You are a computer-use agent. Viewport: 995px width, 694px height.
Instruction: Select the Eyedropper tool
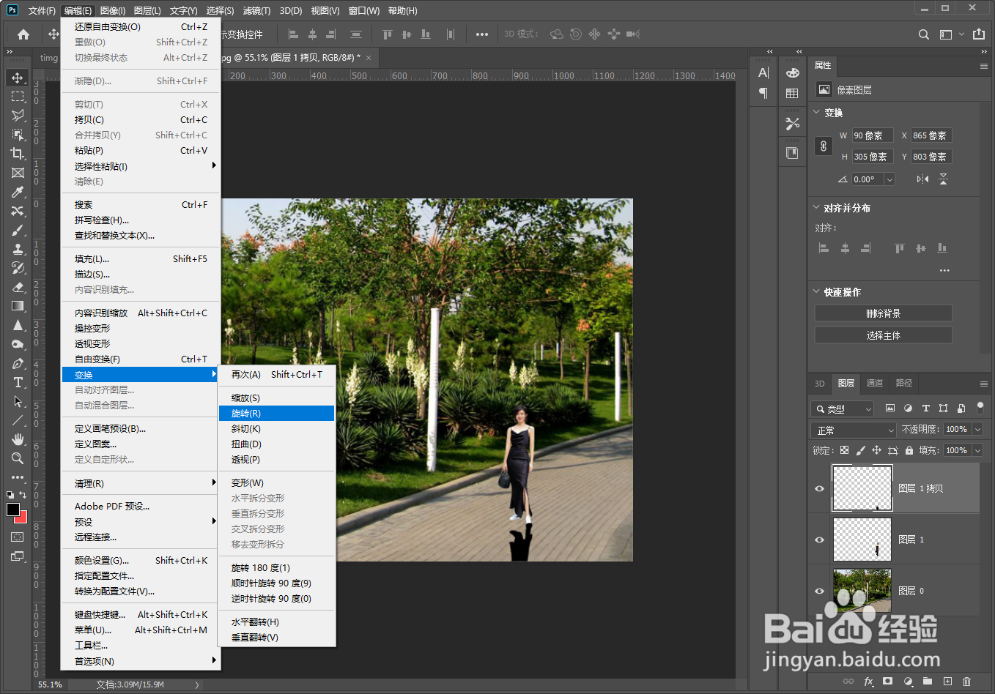[x=18, y=192]
